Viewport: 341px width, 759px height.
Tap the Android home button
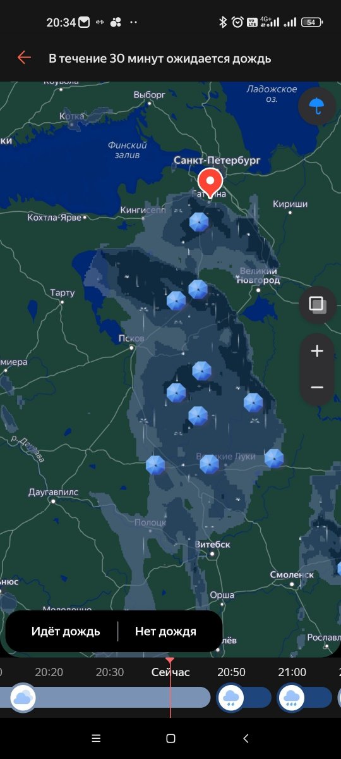click(x=170, y=738)
